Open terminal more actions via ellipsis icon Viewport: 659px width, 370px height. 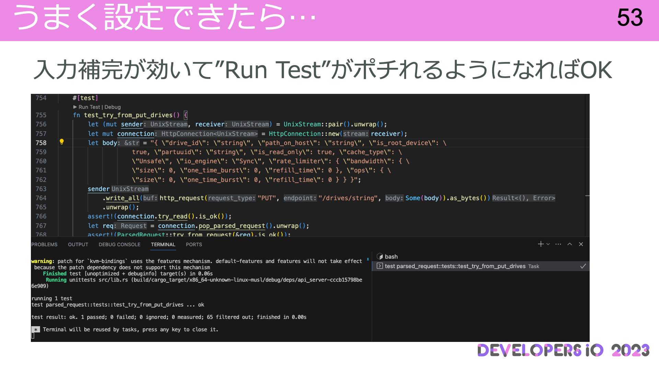(x=558, y=244)
